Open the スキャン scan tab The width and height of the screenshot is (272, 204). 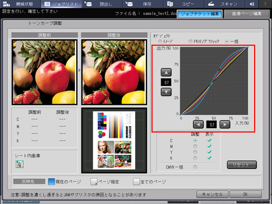pos(224,4)
